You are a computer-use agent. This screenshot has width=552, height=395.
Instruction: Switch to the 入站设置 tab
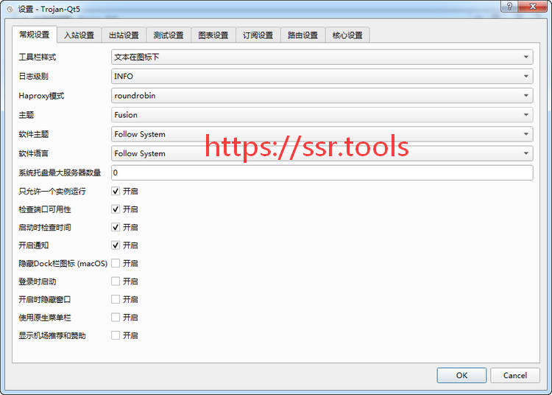pyautogui.click(x=79, y=35)
